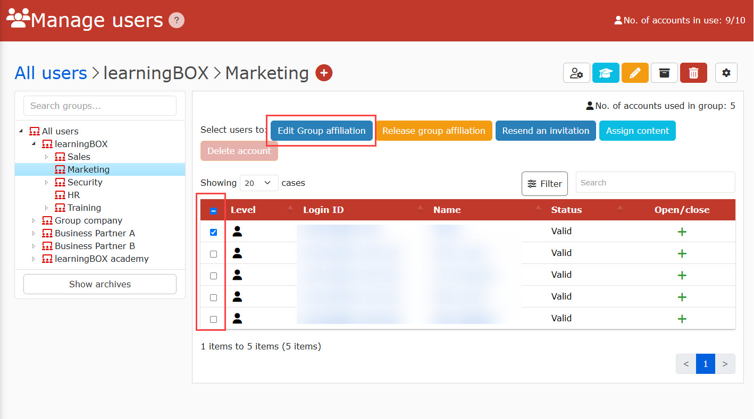Open the Showing 20 cases dropdown

point(259,183)
